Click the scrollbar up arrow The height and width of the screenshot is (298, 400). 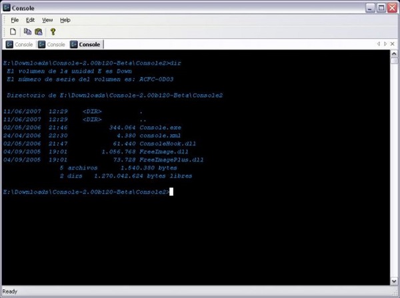(393, 55)
